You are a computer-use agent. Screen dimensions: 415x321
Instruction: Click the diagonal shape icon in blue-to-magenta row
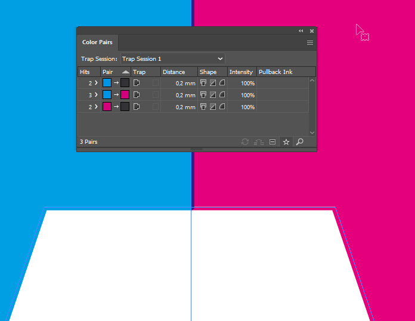tap(212, 94)
